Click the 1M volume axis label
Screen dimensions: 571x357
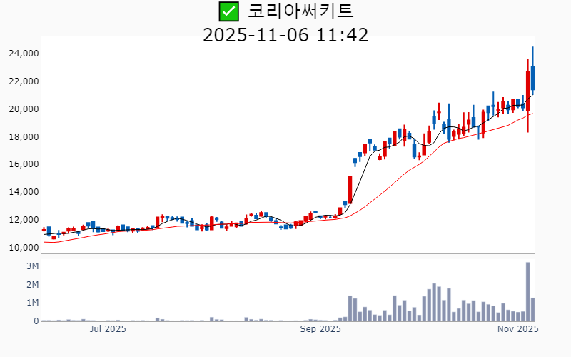(32, 303)
